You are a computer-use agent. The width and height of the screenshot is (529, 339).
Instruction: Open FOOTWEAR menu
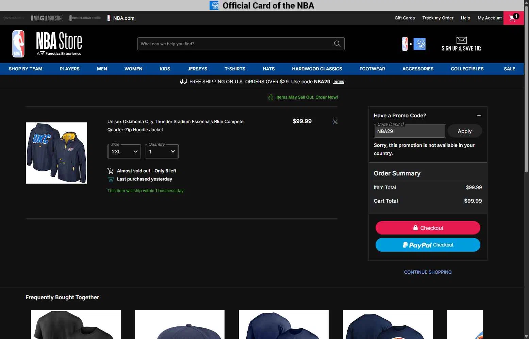pos(372,69)
